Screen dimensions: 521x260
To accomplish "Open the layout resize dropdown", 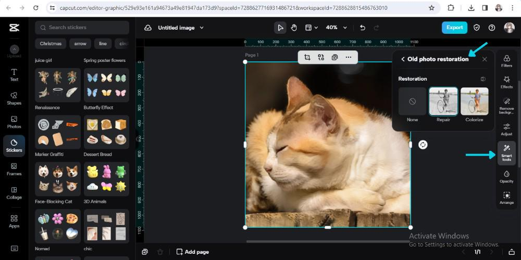I will coord(312,28).
